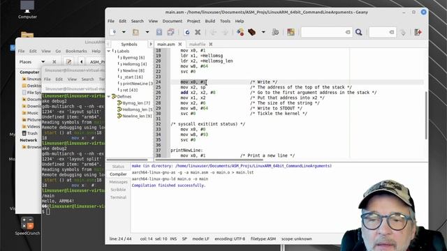The image size is (447, 251).
Task: Select Hellomsg [4] label in symbols
Action: tap(135, 64)
